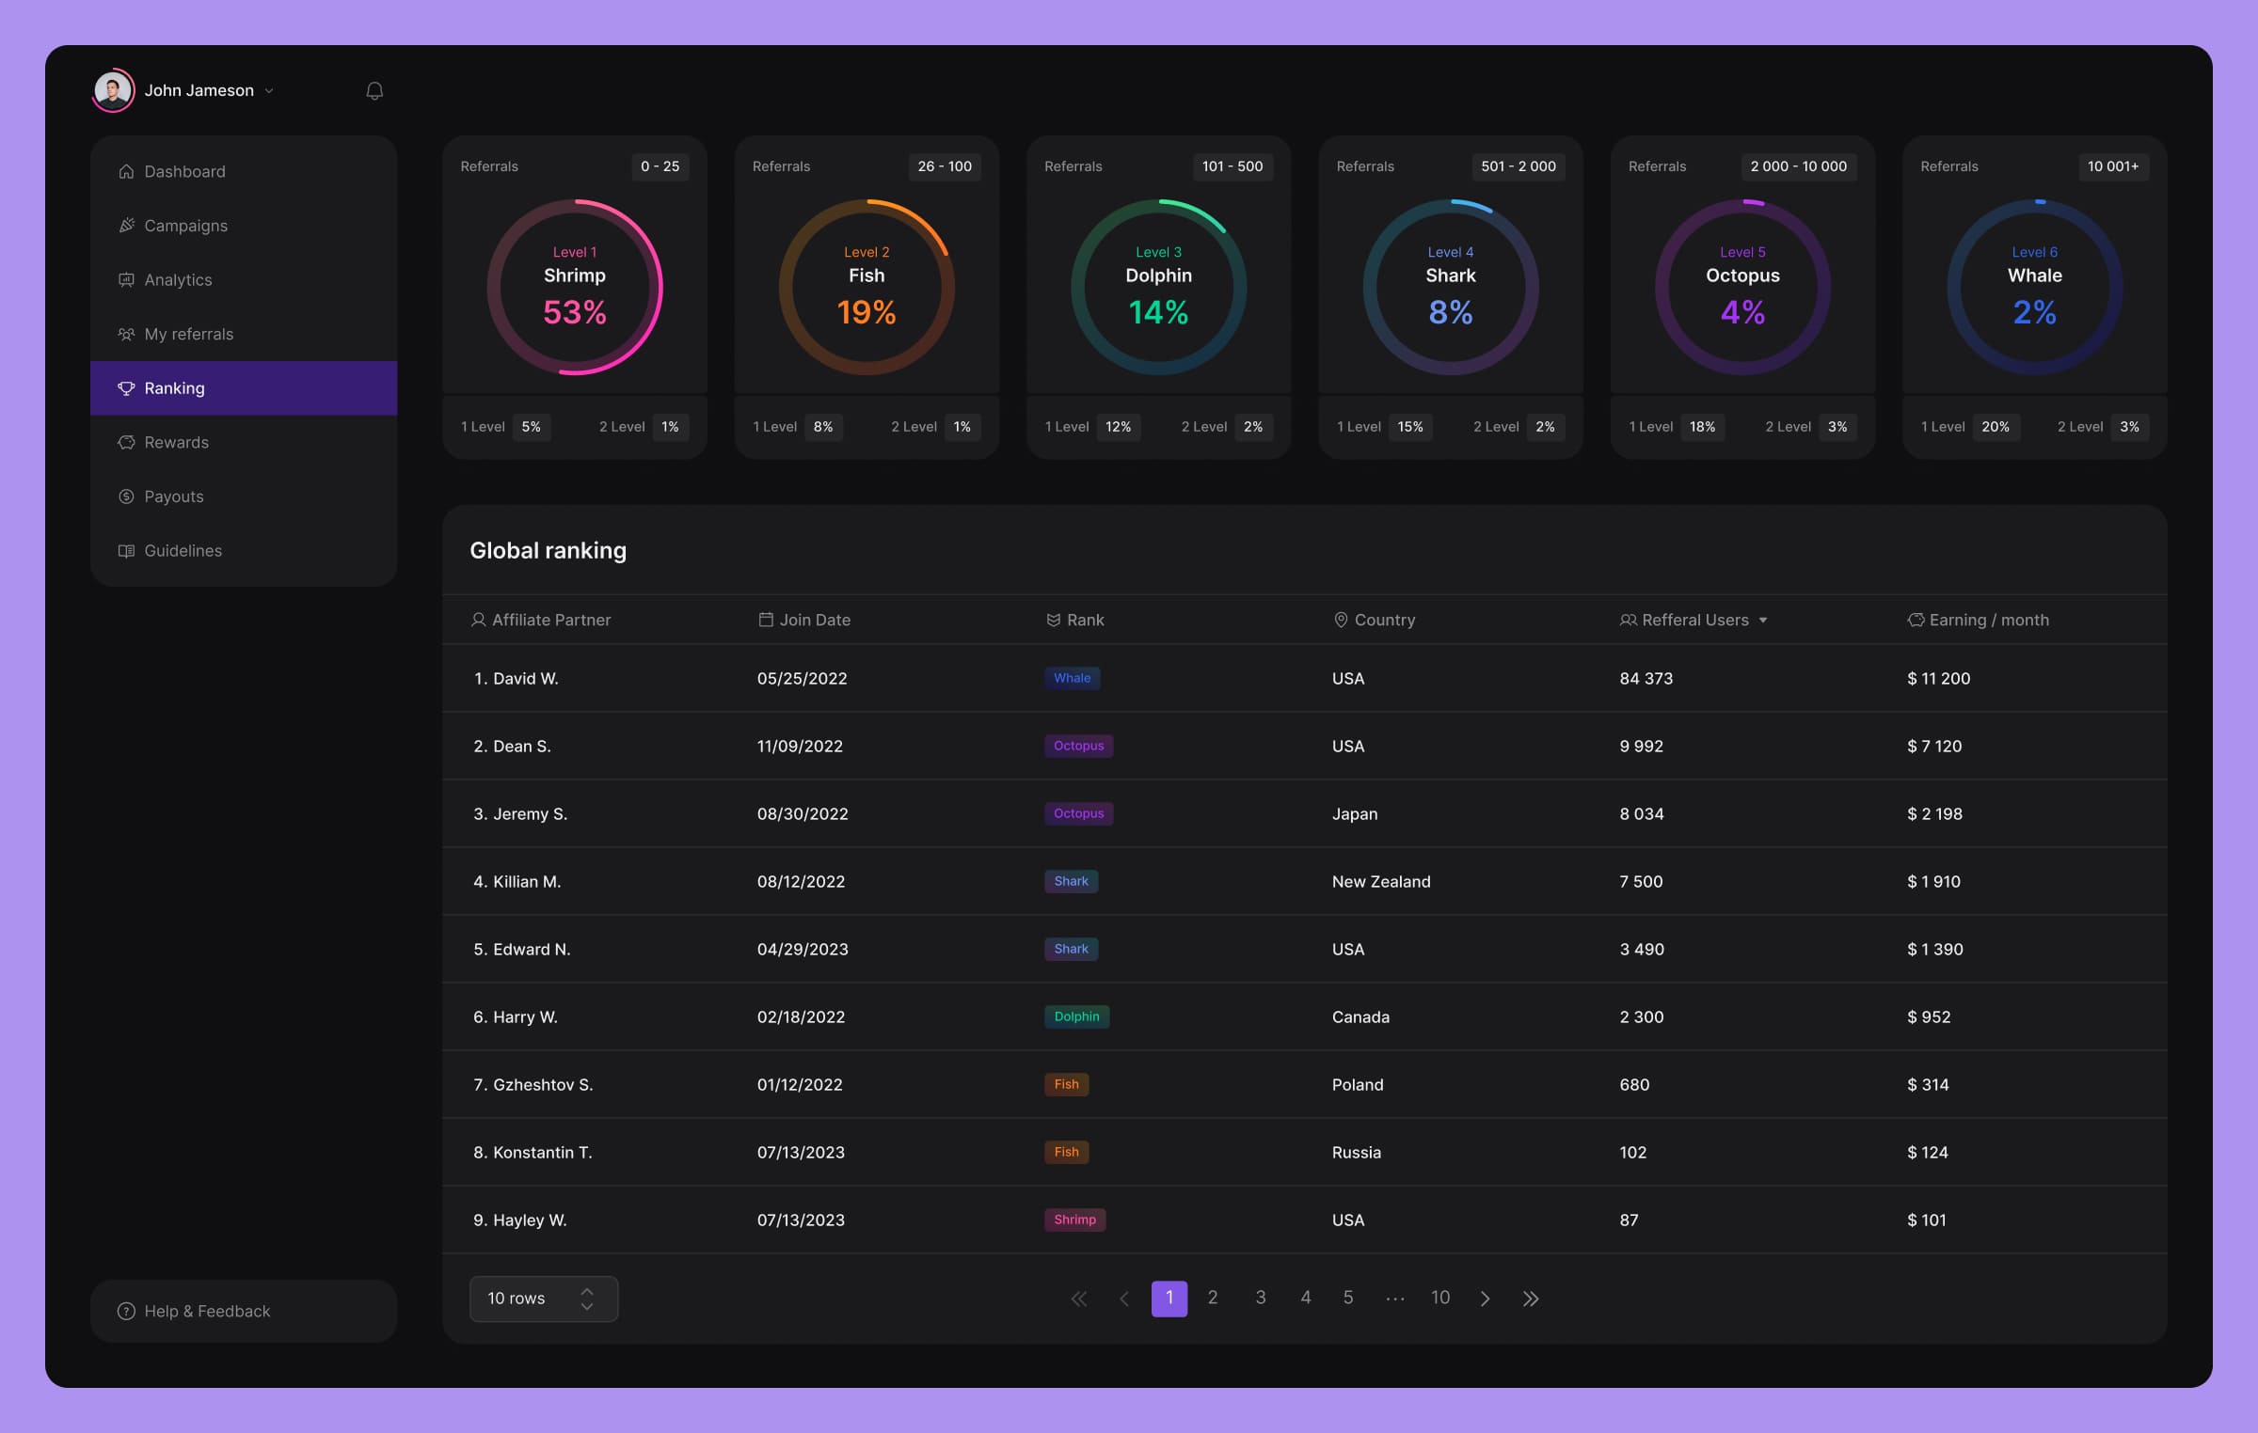Click the notification bell icon

[374, 91]
